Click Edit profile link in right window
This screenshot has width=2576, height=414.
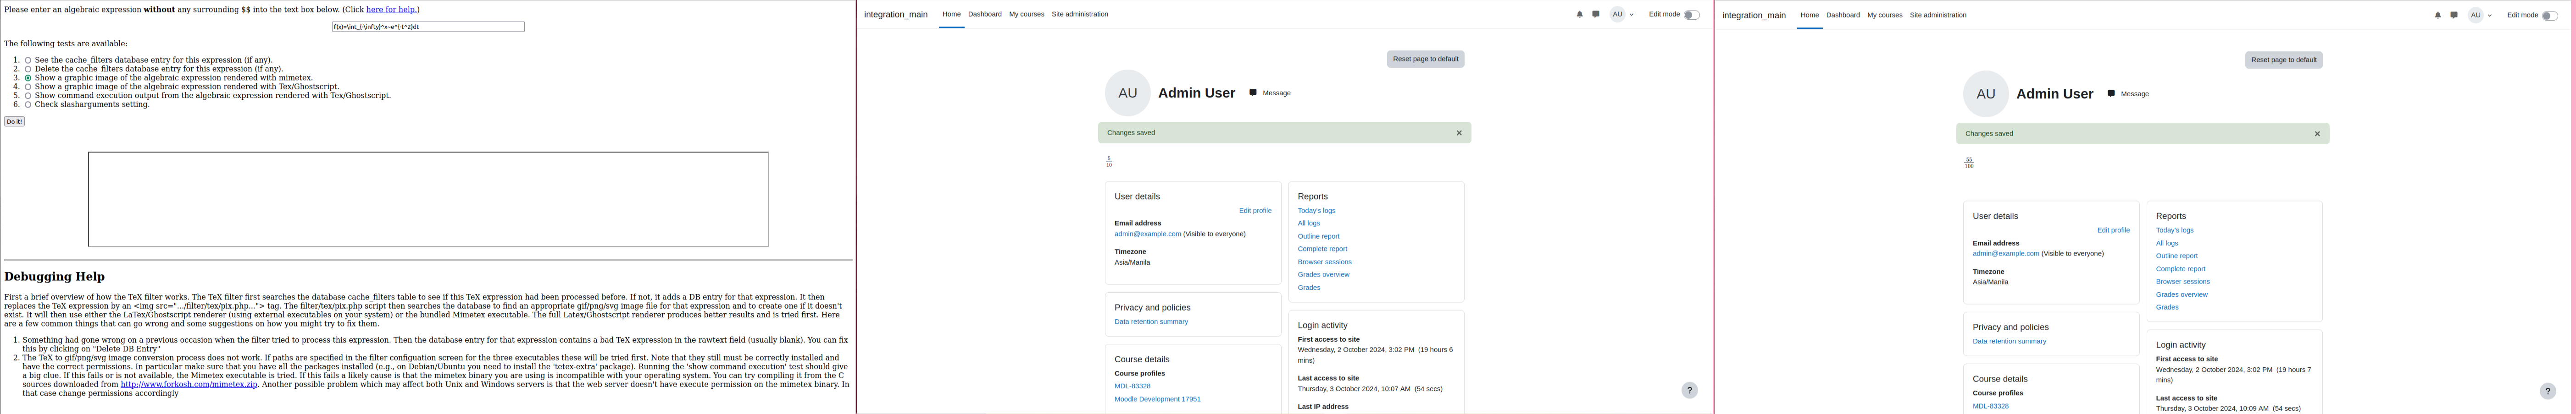click(x=2113, y=230)
